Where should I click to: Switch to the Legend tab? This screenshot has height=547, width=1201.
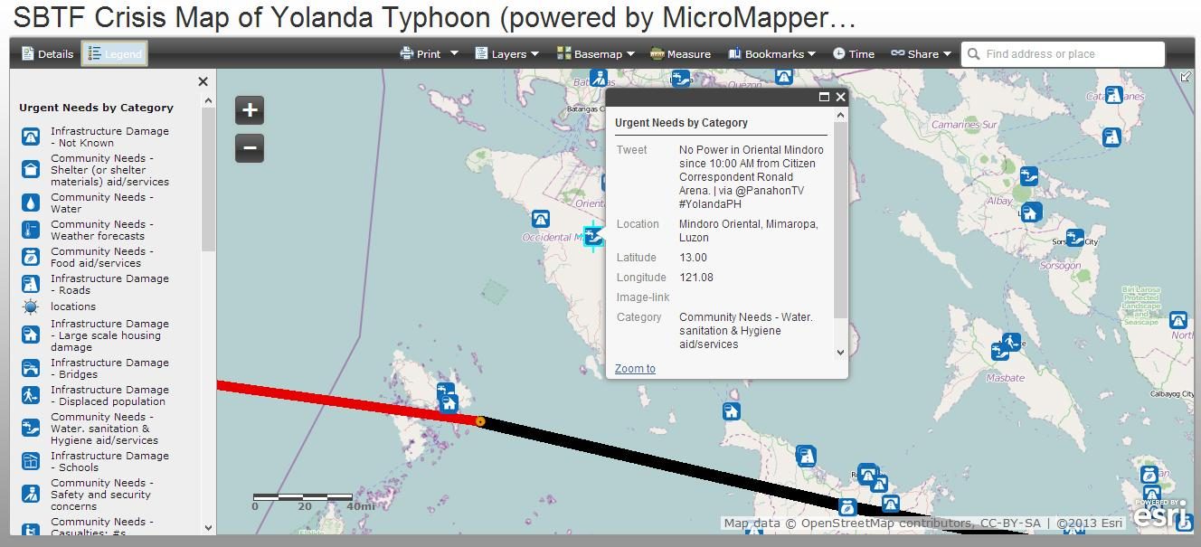[x=114, y=54]
